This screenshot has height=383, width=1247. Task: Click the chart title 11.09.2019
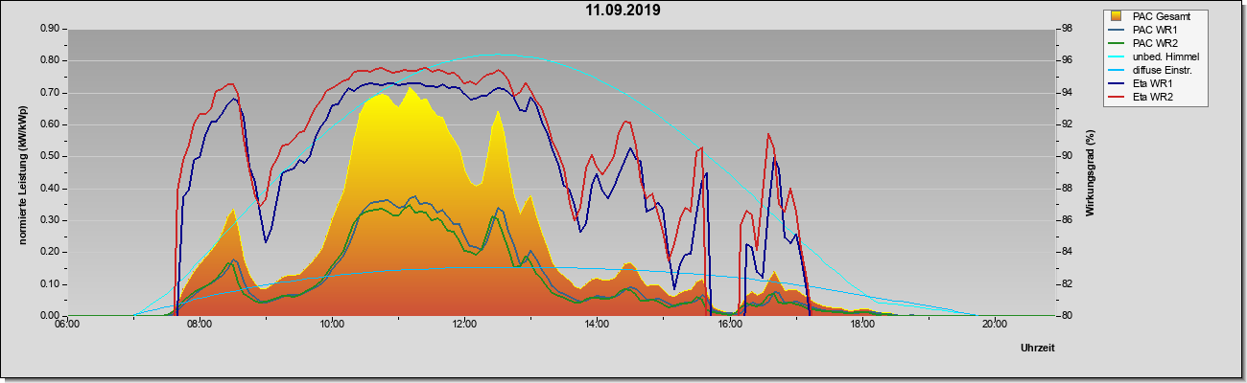[x=623, y=11]
